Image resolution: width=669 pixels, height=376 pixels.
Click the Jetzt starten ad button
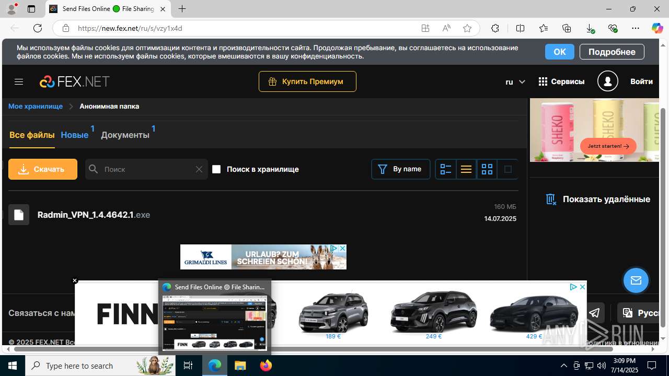point(608,146)
